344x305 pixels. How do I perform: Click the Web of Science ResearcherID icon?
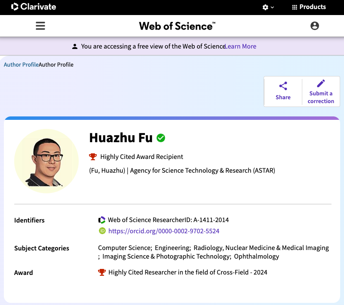[102, 220]
